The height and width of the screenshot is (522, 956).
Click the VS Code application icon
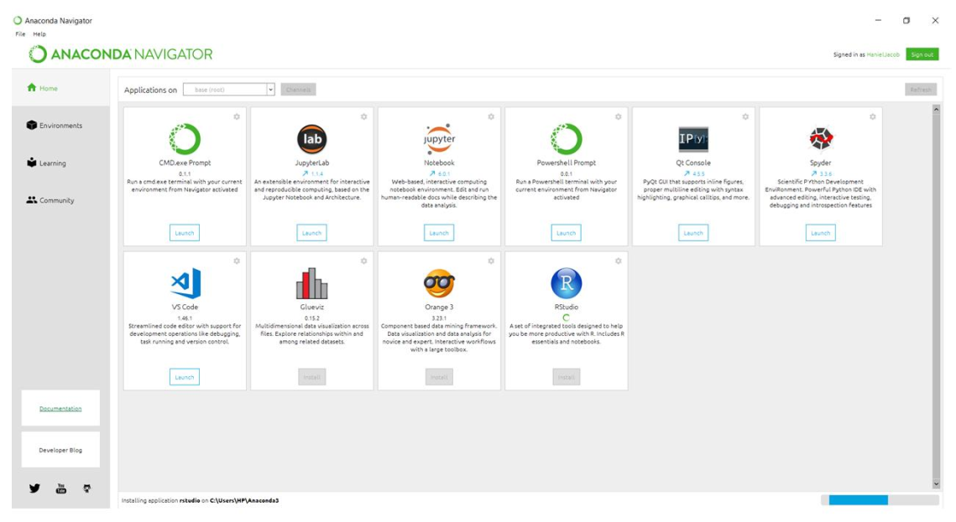click(x=185, y=283)
